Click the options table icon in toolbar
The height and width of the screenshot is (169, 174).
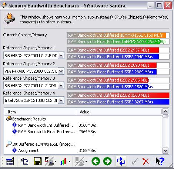10,161
